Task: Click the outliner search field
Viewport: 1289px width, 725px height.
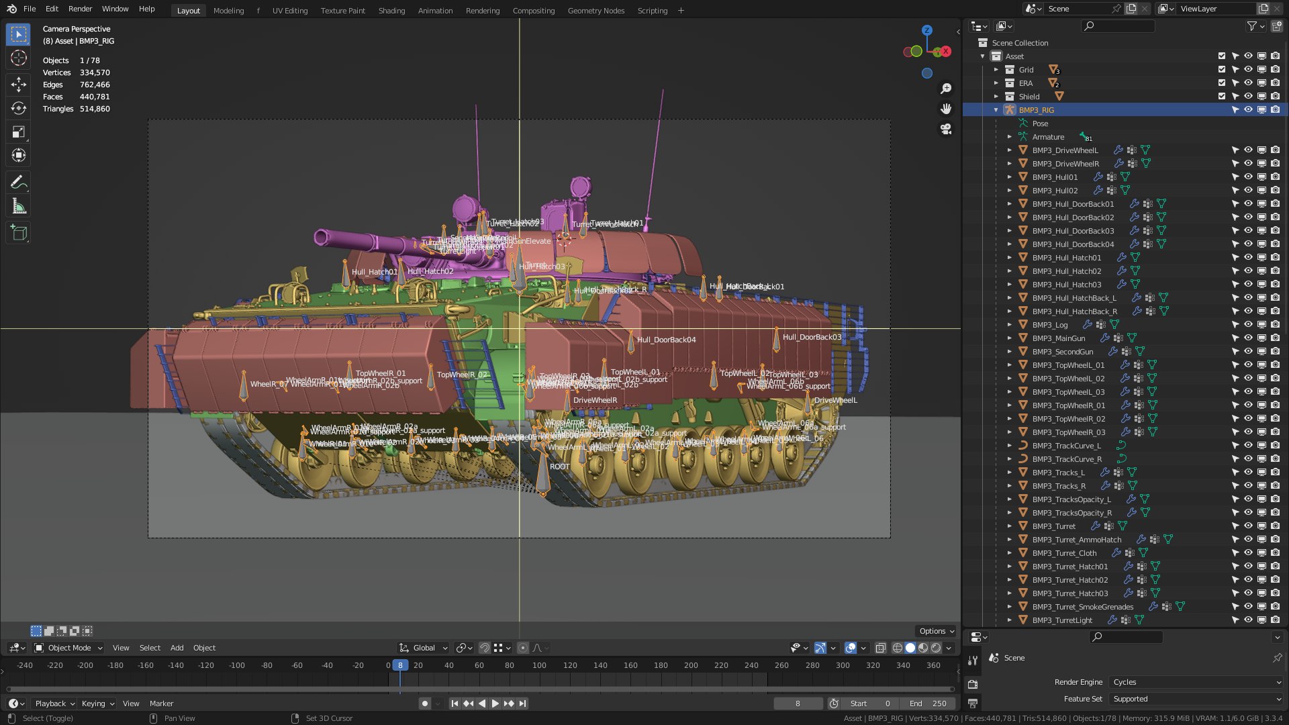Action: pyautogui.click(x=1118, y=26)
